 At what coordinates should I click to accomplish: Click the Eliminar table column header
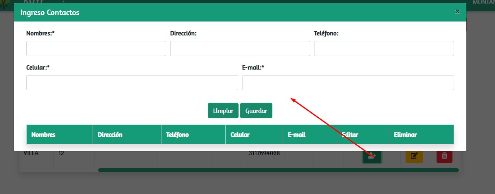pos(405,134)
